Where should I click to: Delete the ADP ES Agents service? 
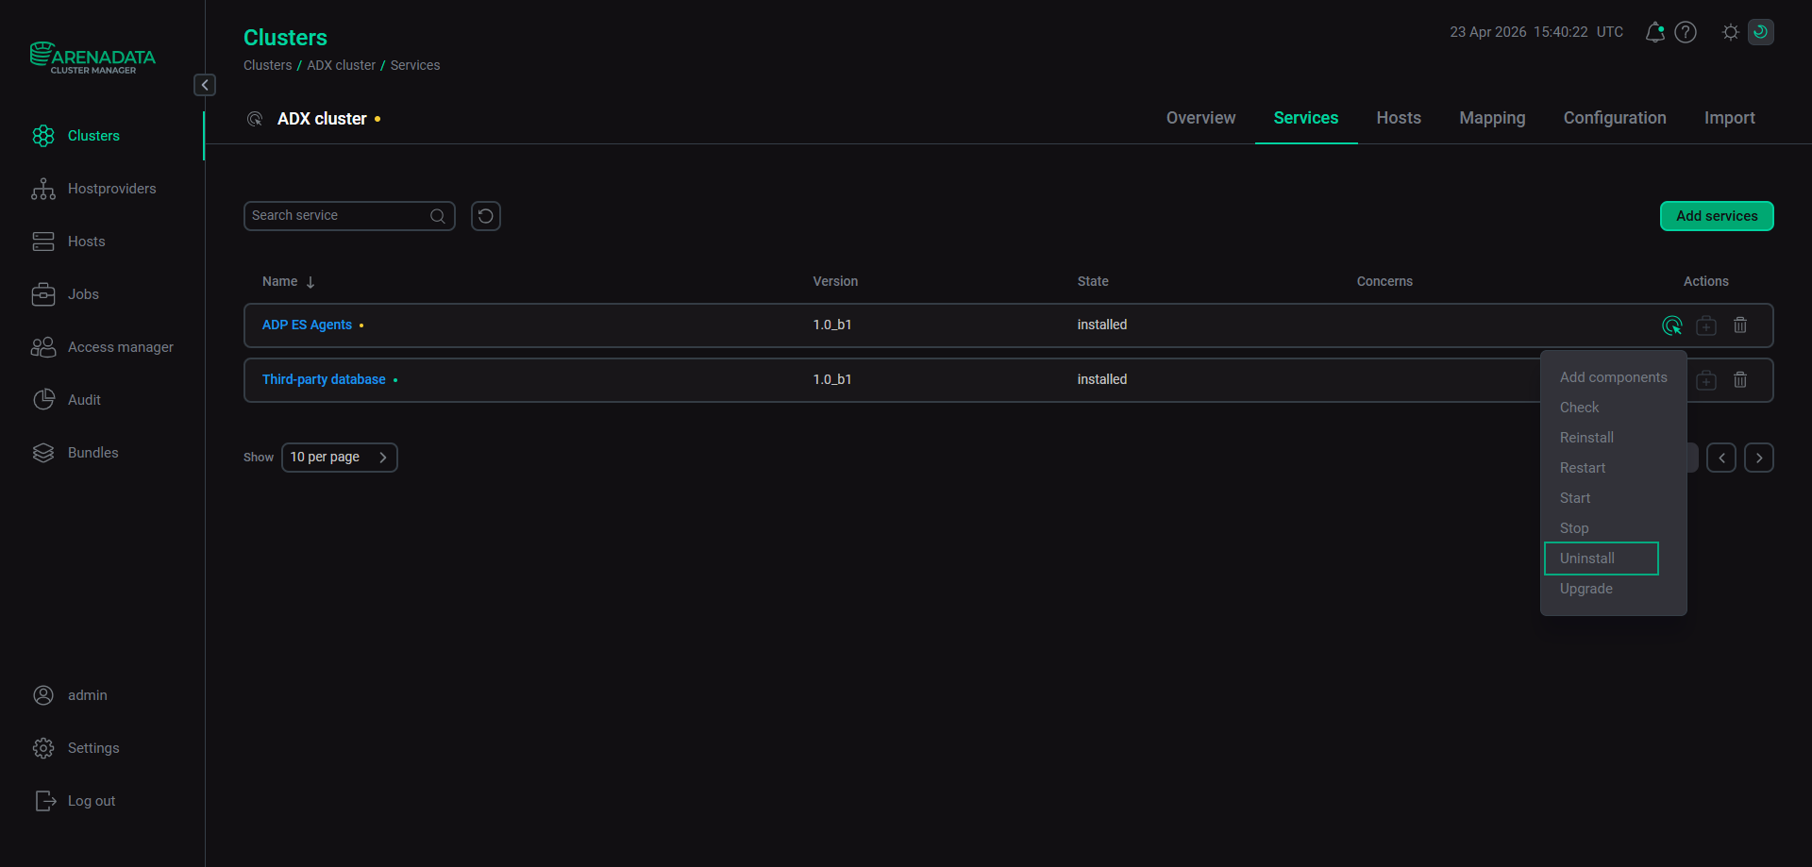pos(1740,325)
